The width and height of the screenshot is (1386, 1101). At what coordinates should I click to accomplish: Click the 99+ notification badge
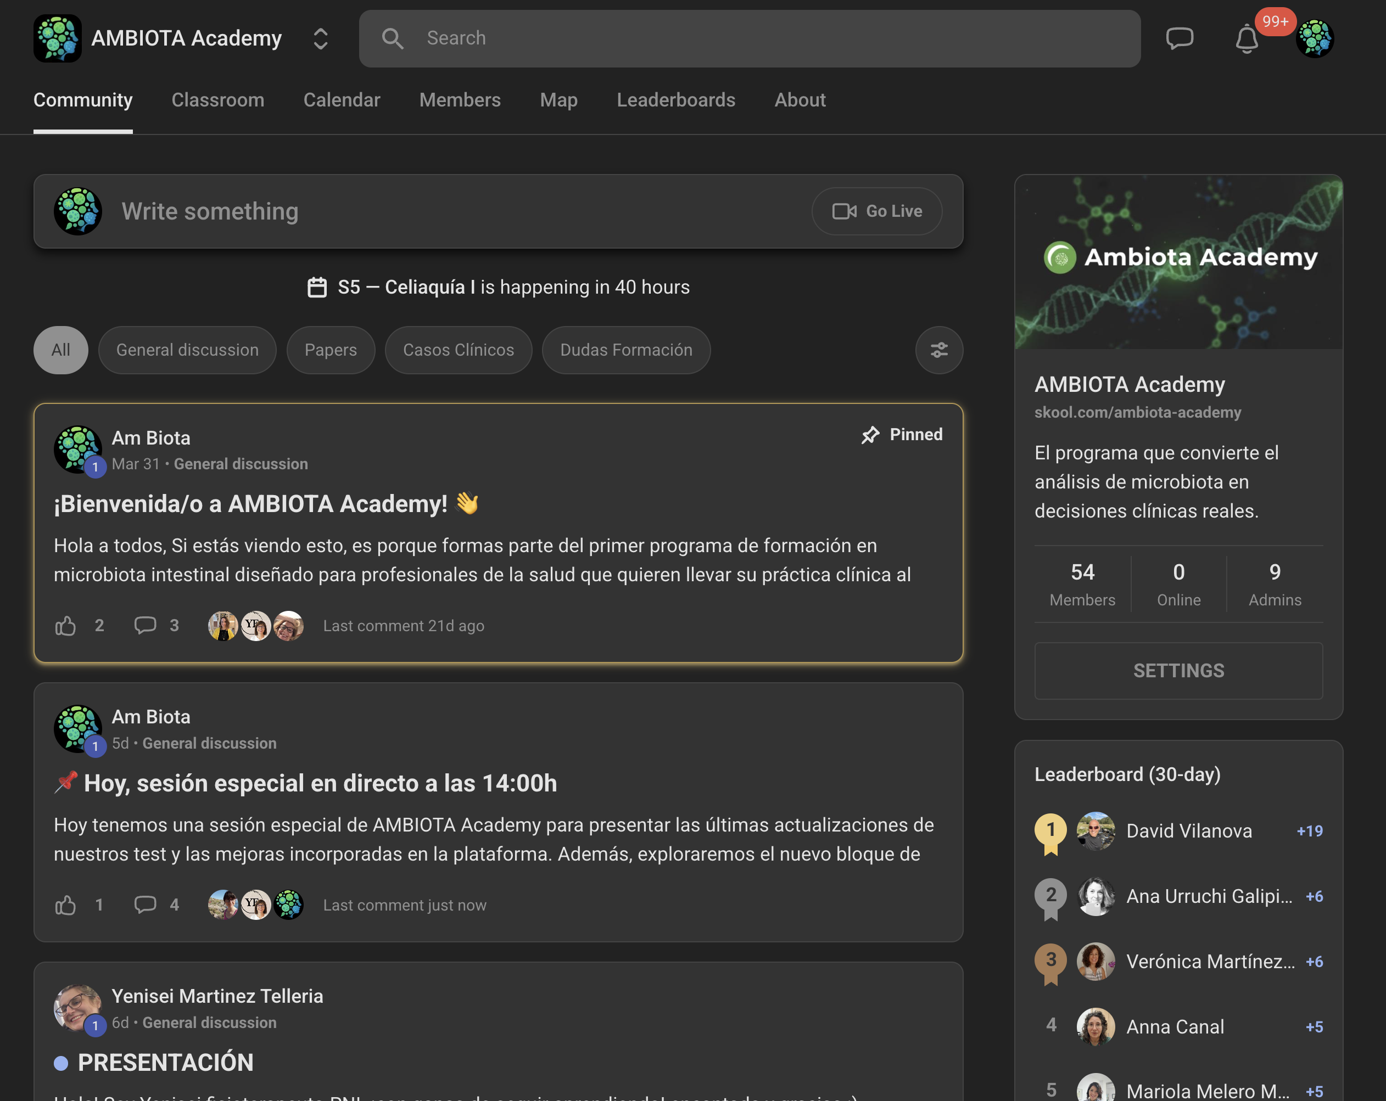(x=1276, y=22)
